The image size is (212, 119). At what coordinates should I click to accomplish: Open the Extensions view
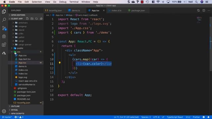click(4, 45)
